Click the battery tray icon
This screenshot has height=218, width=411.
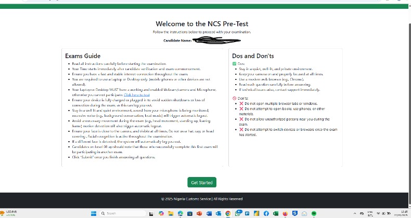tap(389, 213)
